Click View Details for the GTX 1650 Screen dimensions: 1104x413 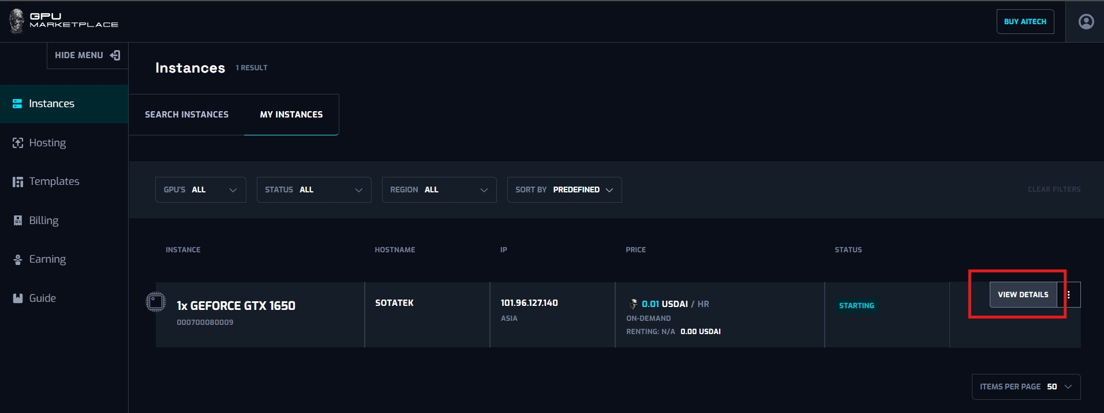(1023, 295)
